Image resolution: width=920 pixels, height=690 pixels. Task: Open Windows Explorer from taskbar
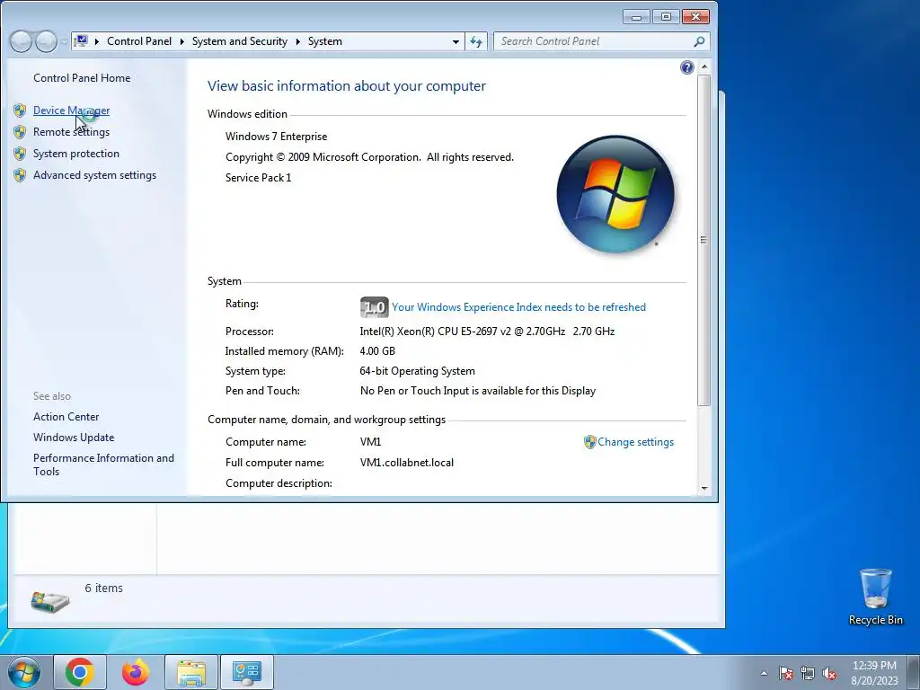(191, 672)
